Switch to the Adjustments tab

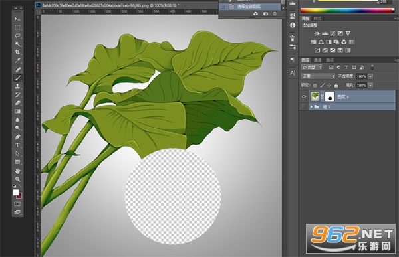click(x=305, y=19)
